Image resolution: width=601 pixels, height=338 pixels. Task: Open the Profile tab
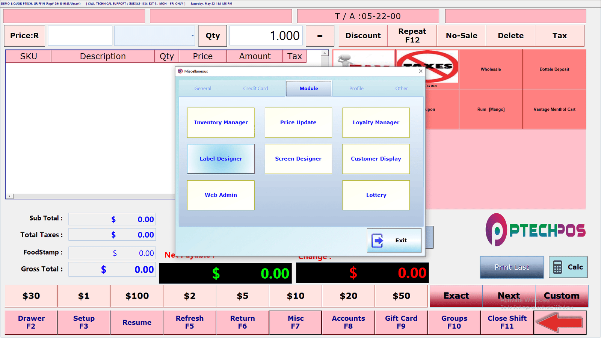click(356, 89)
